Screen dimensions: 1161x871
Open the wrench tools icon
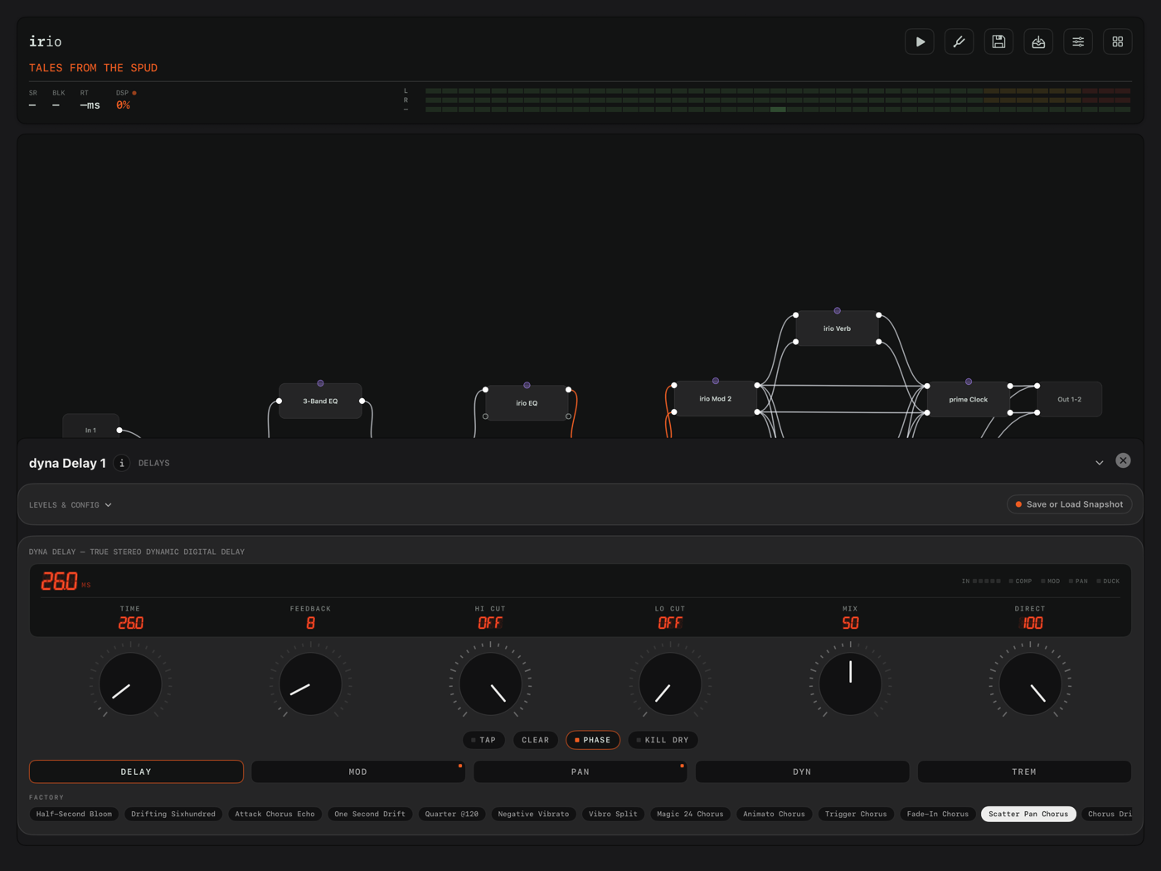(959, 41)
